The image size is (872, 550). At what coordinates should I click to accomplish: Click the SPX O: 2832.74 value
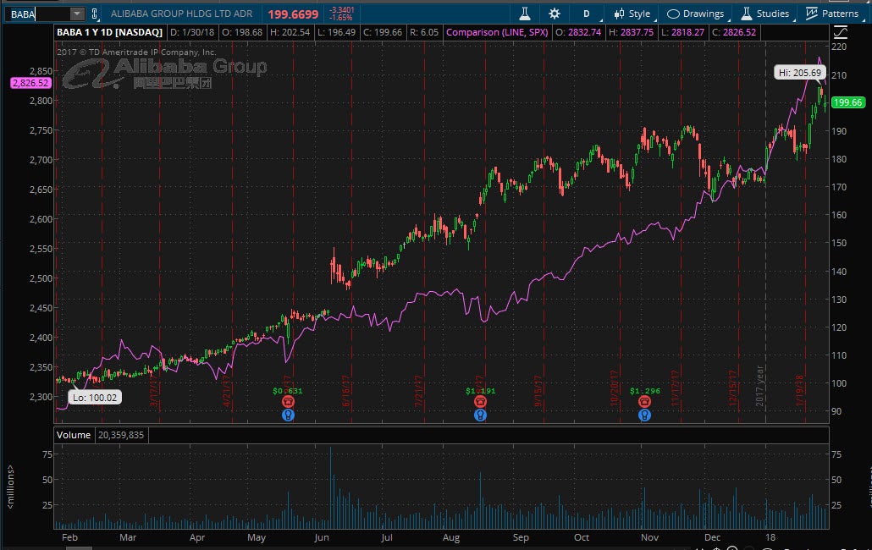pyautogui.click(x=578, y=32)
